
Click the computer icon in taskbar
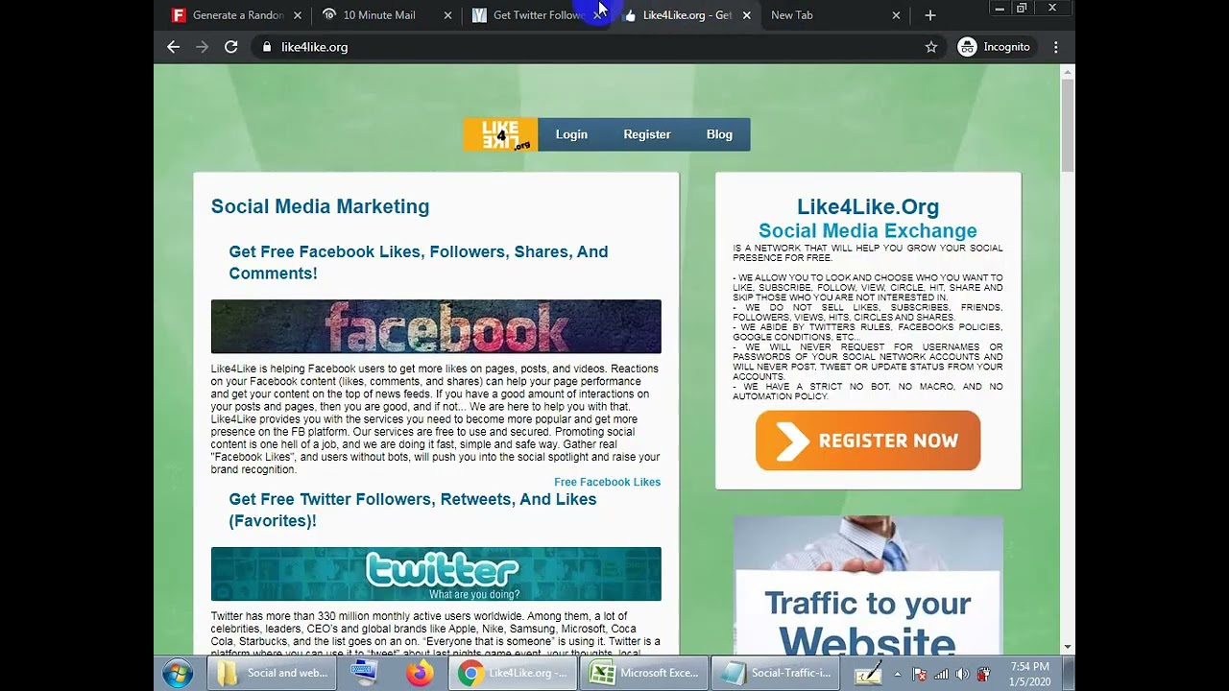(365, 674)
